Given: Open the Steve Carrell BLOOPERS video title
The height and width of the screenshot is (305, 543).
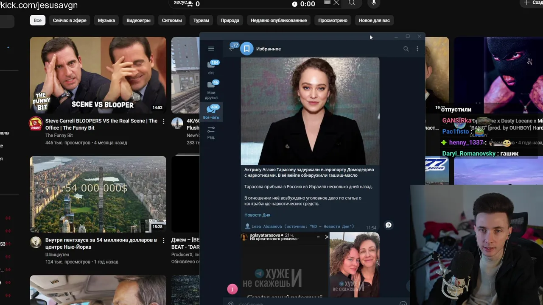Looking at the screenshot, I should pyautogui.click(x=101, y=124).
